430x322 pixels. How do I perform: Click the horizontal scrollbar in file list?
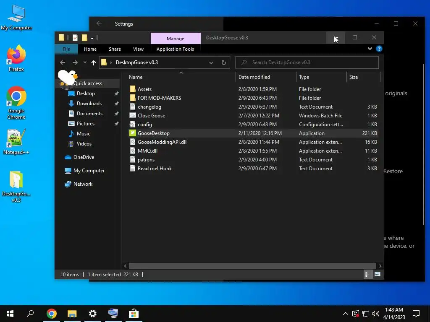point(252,266)
